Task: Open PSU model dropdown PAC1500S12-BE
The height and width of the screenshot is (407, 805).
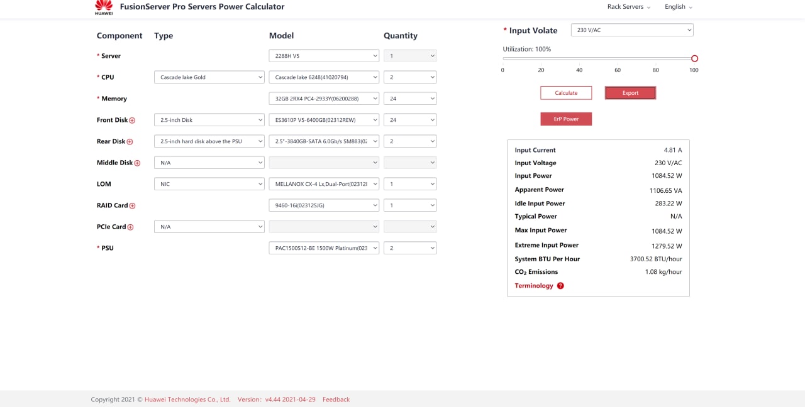Action: [x=324, y=248]
